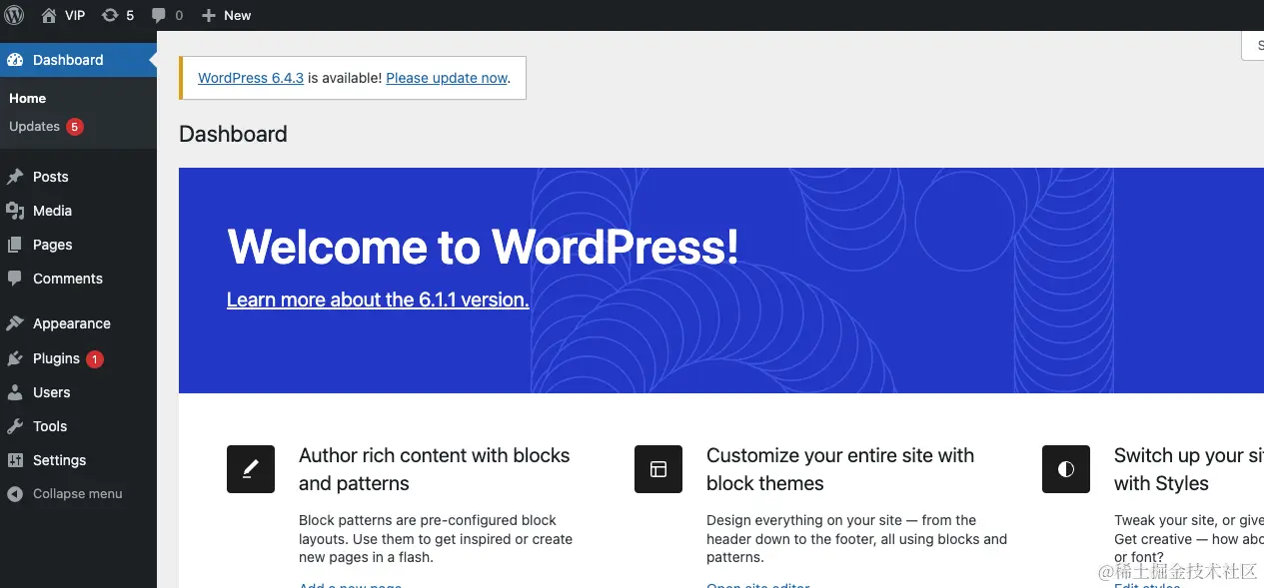Click the WordPress 6.4.3 link
Image resolution: width=1264 pixels, height=588 pixels.
click(251, 78)
